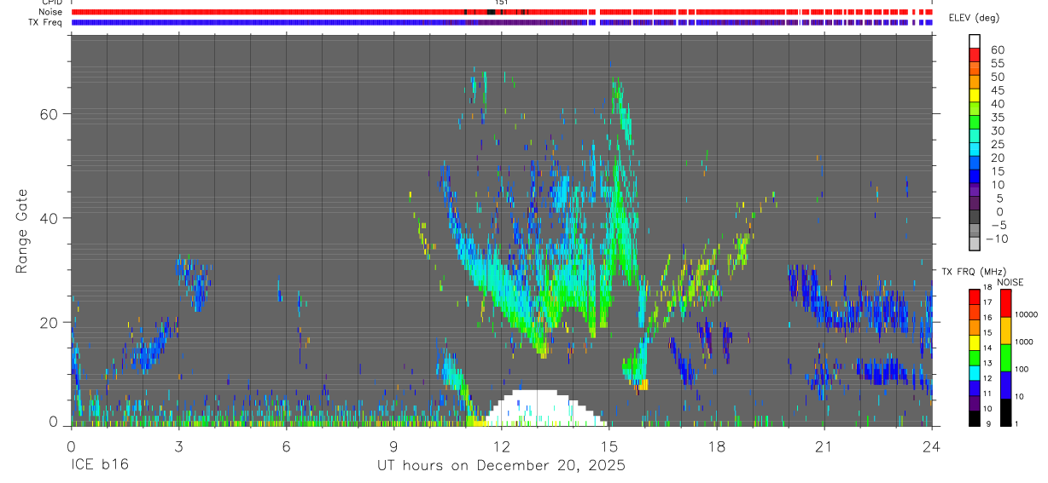The image size is (1048, 483).
Task: Click the '3' hour tick label on x-axis
Action: [x=178, y=446]
